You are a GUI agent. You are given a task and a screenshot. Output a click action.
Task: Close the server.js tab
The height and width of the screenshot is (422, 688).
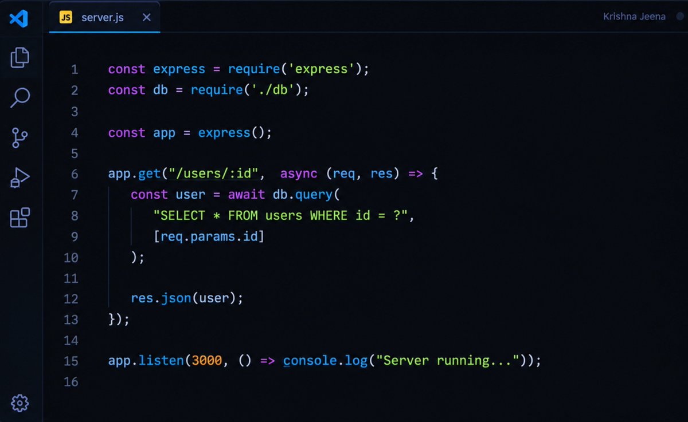pos(146,17)
